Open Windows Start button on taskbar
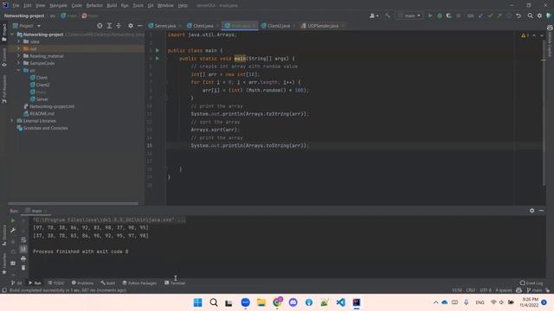This screenshot has height=311, width=554. click(198, 302)
